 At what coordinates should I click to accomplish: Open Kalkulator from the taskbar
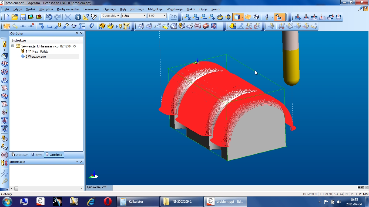tap(138, 202)
